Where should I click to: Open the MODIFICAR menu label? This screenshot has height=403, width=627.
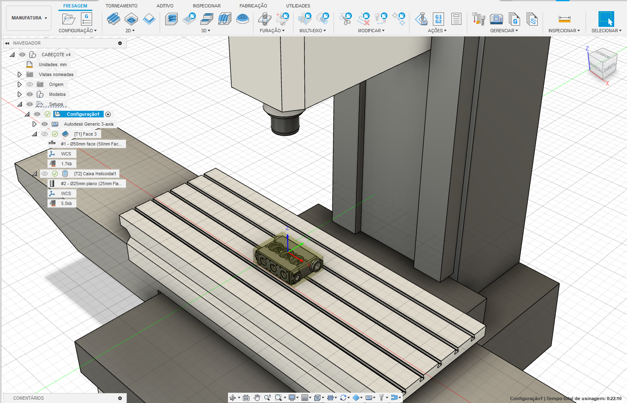click(x=371, y=31)
